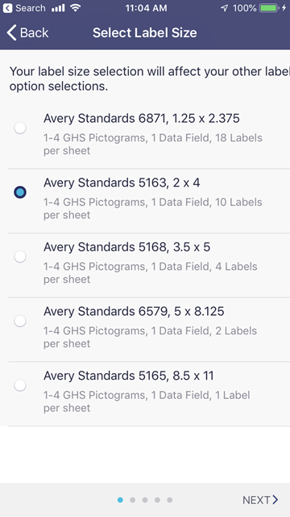Tap the active blue page indicator dot
Screen dimensions: 290x517
pyautogui.click(x=120, y=500)
